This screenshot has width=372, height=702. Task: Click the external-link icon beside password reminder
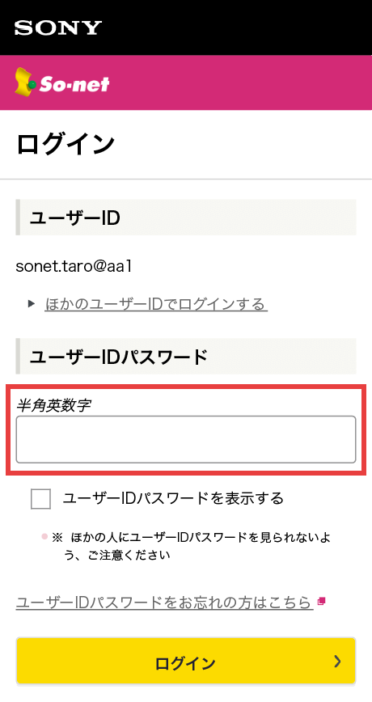coord(321,601)
